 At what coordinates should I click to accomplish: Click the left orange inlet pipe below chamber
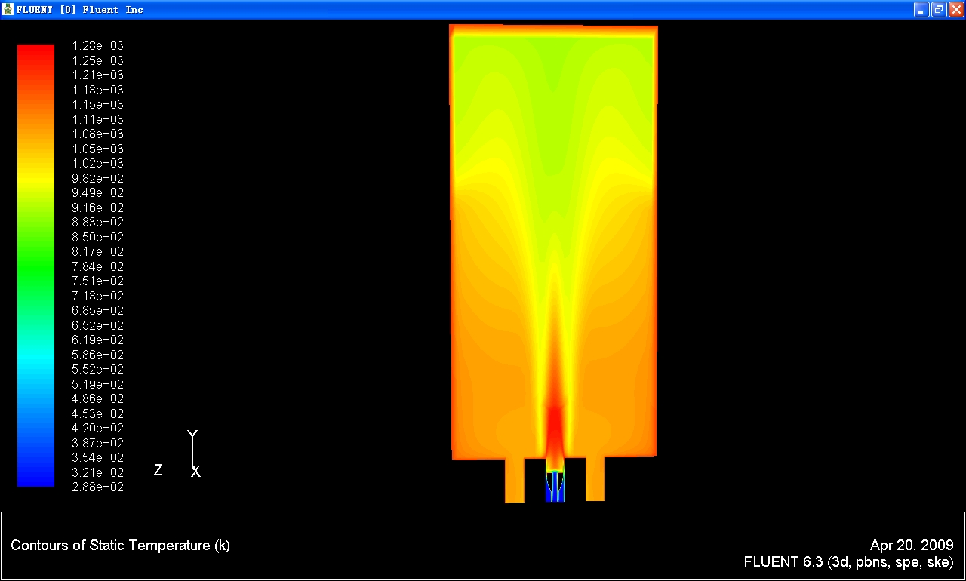(x=515, y=479)
